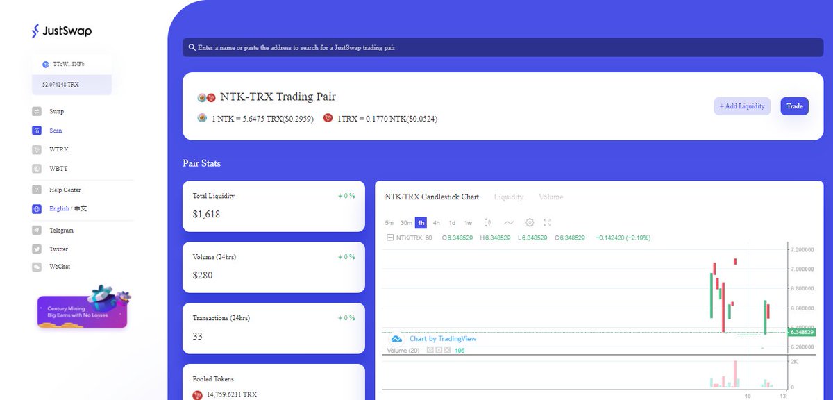The image size is (833, 400).
Task: Switch to the Volume chart tab
Action: [550, 197]
